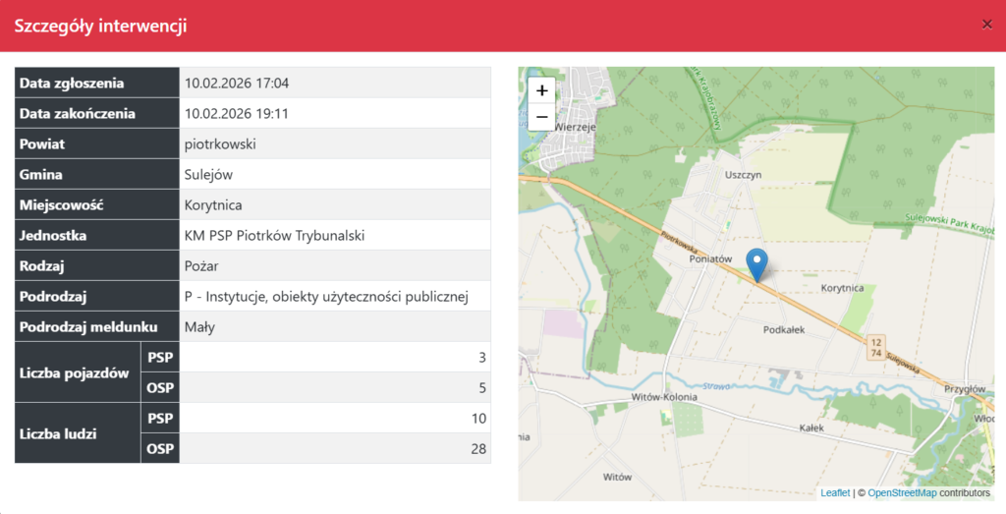
Task: Click the road 12 shield on map
Action: tap(875, 341)
